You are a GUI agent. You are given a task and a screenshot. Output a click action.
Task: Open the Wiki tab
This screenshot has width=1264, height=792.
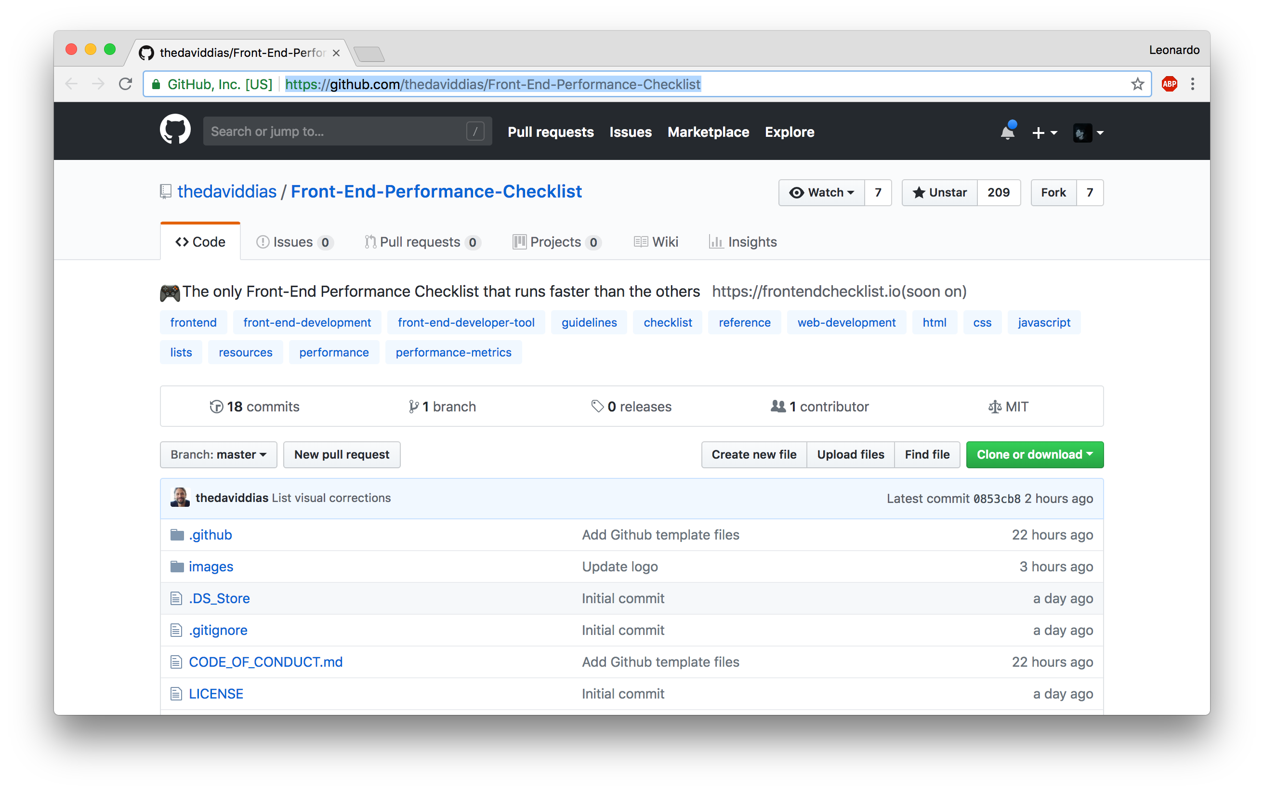656,241
